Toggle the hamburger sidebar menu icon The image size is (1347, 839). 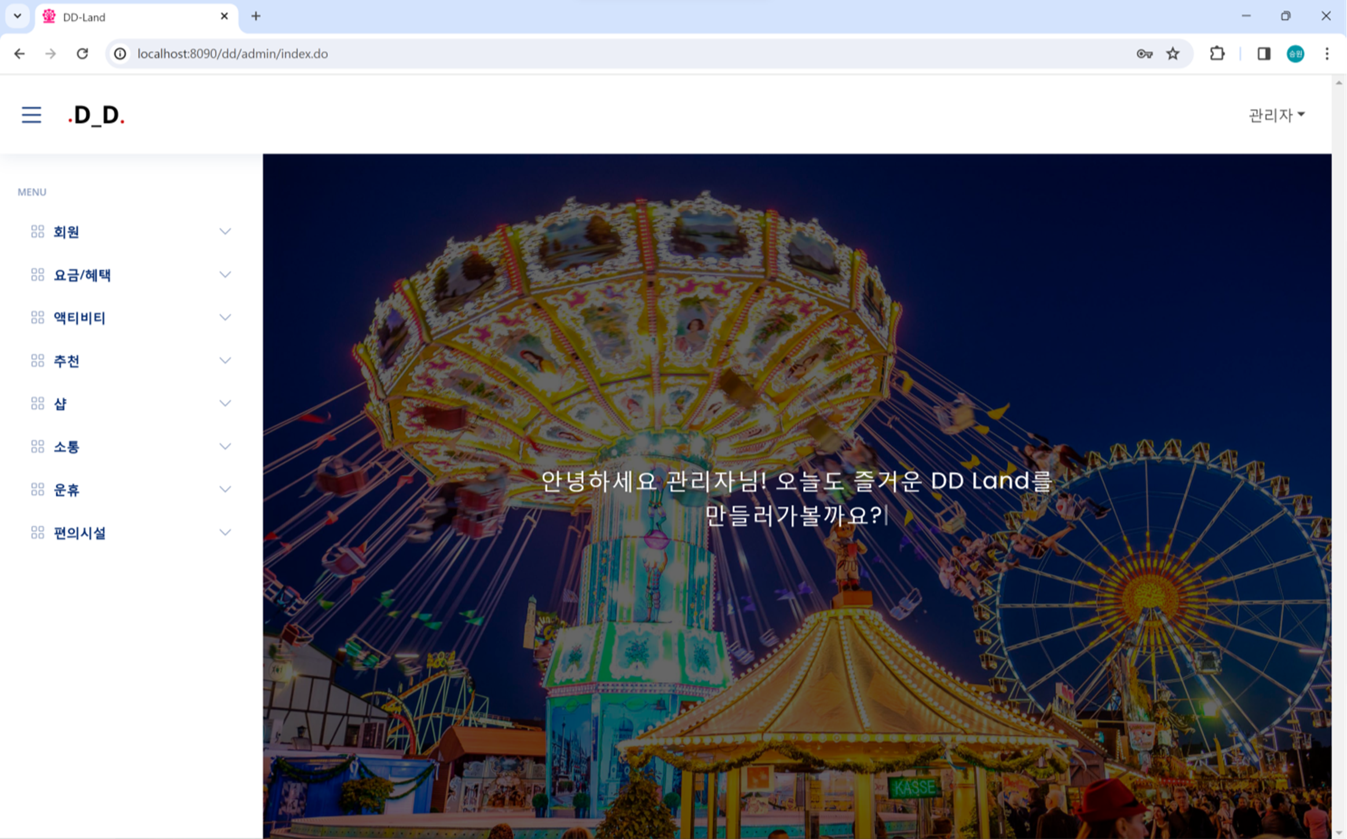point(31,115)
